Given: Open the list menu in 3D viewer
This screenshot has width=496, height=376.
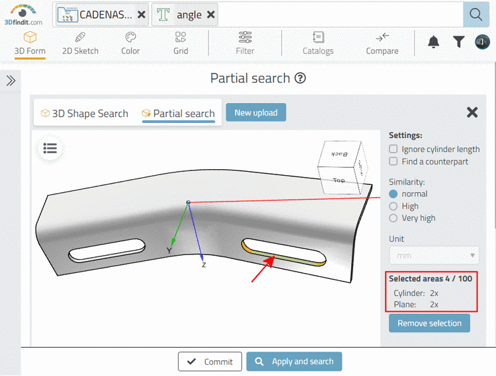Looking at the screenshot, I should pos(50,148).
